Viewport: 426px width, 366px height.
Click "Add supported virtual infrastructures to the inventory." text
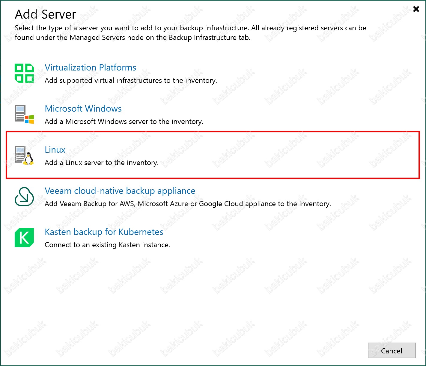131,80
